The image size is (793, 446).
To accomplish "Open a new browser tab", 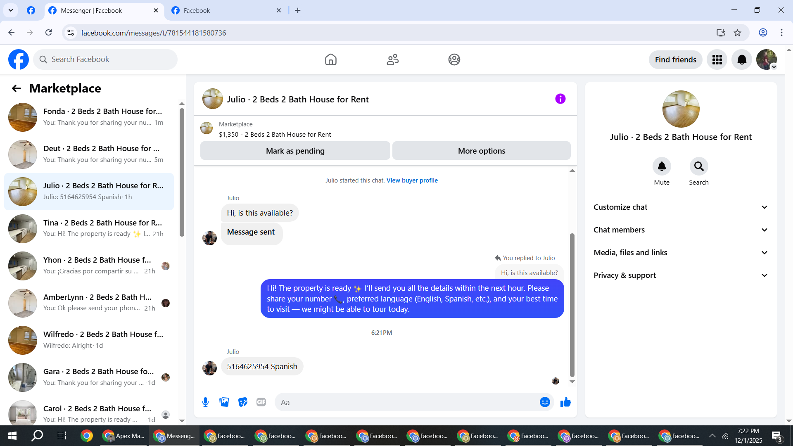I will 298,11.
